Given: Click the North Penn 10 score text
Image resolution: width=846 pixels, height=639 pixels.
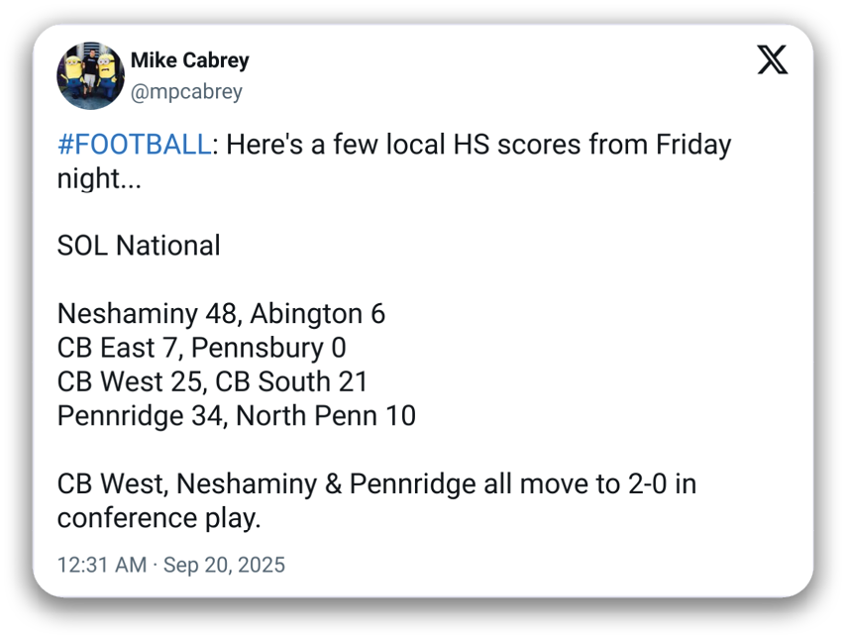Looking at the screenshot, I should [x=325, y=415].
